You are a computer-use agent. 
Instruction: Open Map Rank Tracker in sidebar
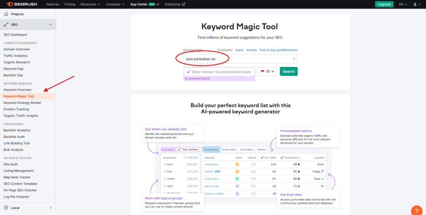point(17,177)
